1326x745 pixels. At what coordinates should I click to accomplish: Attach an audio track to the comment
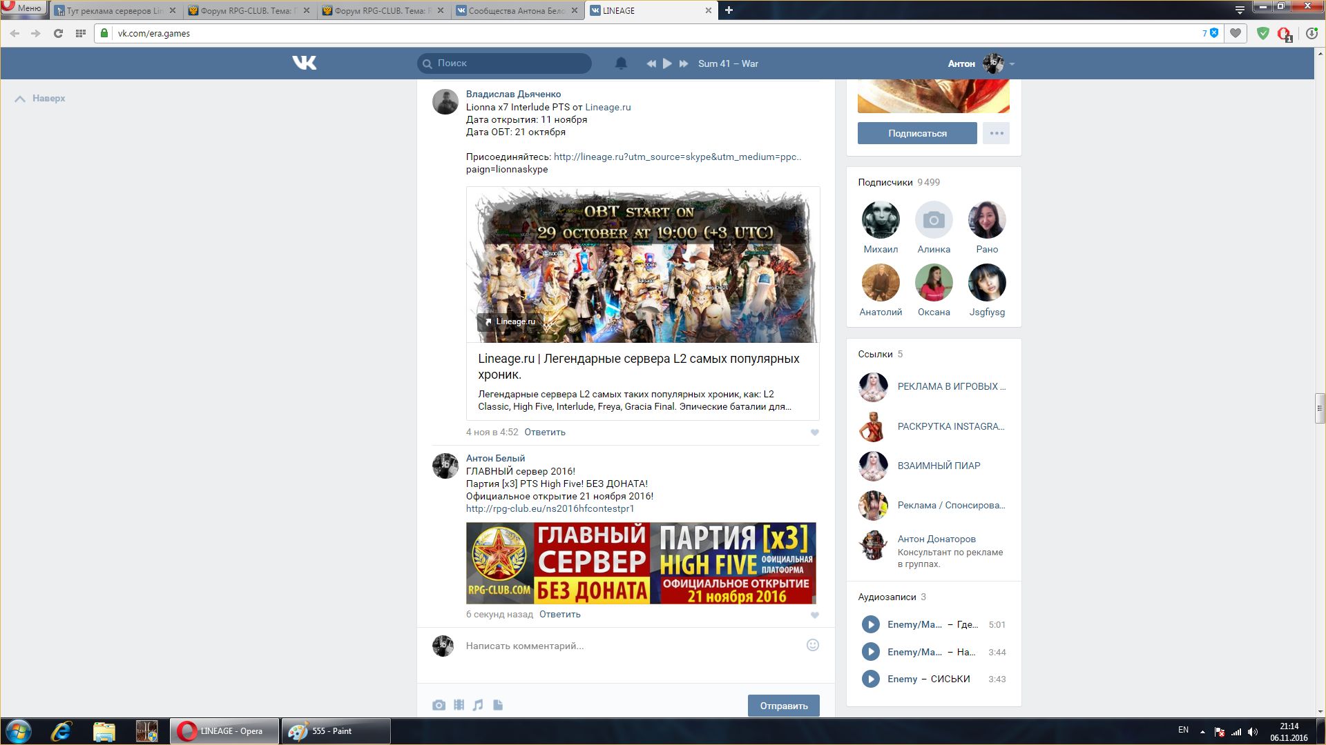click(478, 705)
